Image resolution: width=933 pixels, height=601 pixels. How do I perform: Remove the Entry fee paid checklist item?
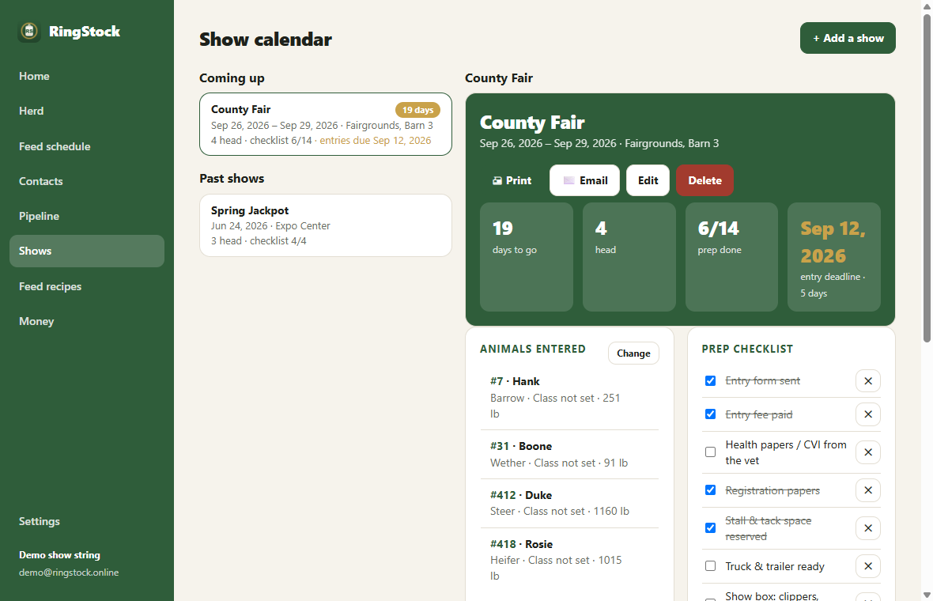[x=868, y=414]
